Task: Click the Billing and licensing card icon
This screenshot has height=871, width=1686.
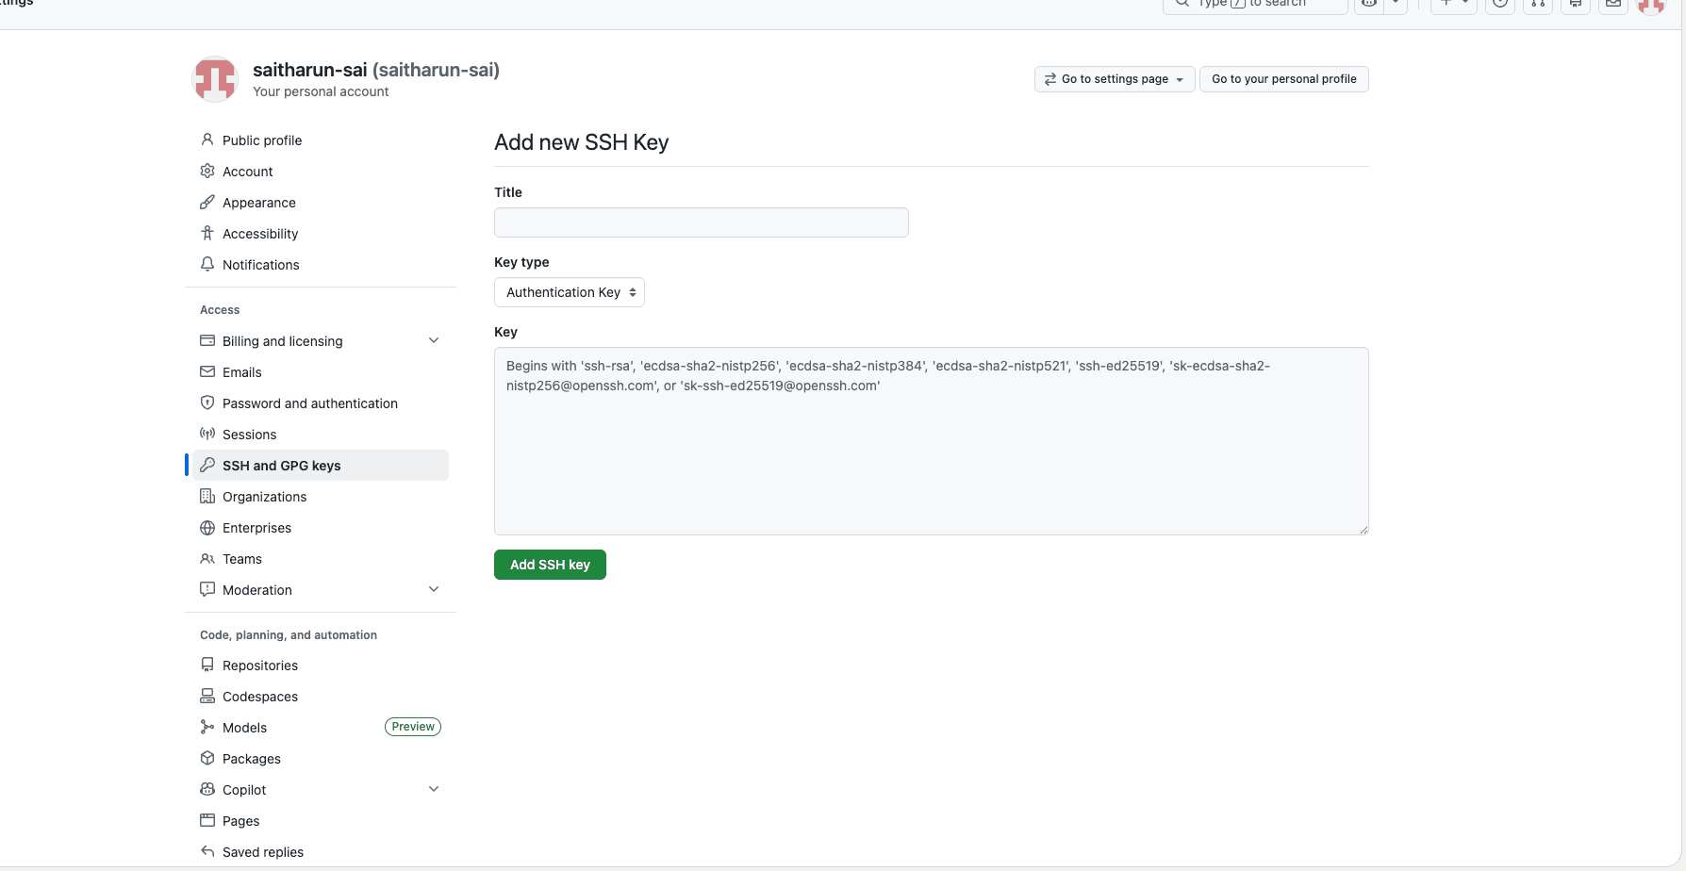Action: 207,341
